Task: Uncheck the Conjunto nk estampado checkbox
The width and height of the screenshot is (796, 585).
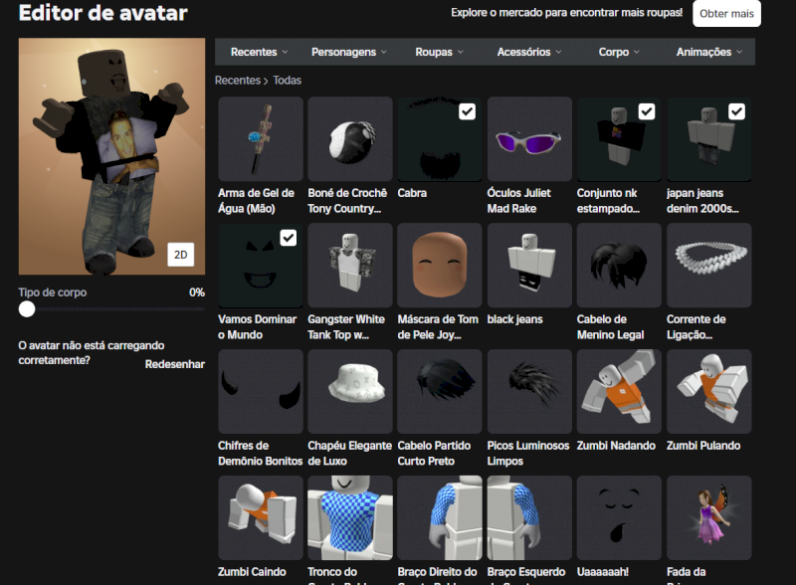Action: (646, 111)
